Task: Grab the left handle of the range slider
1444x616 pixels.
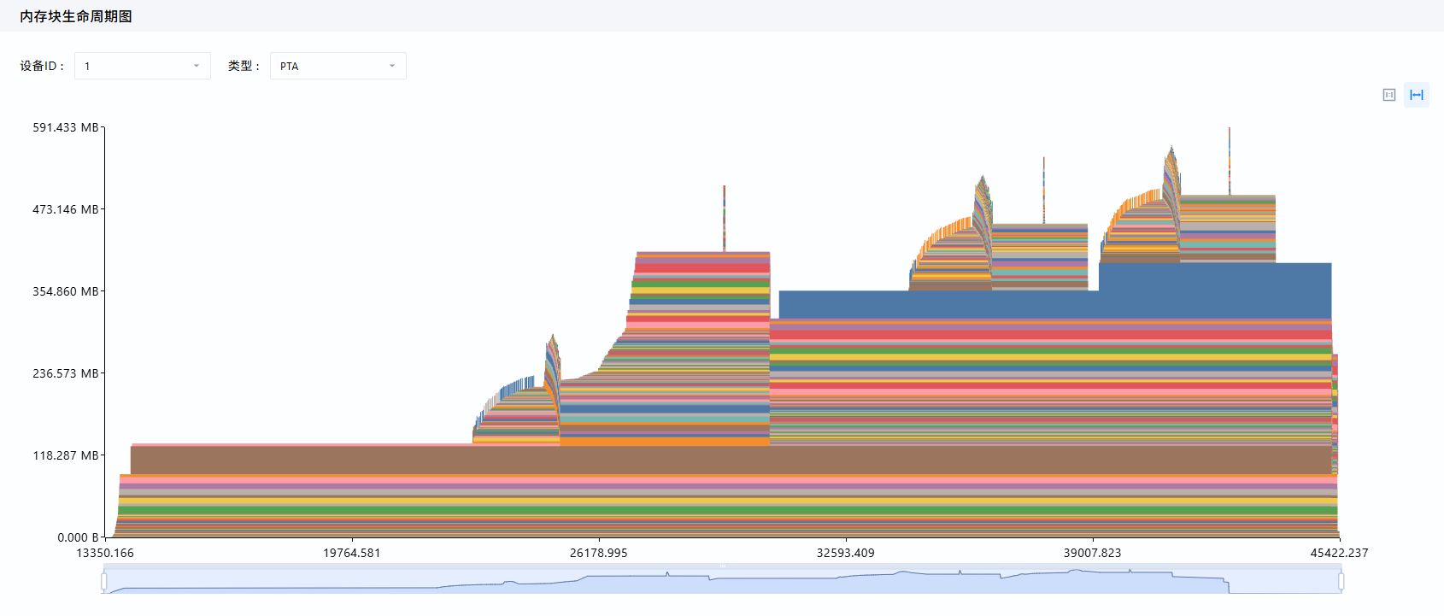Action: [x=104, y=582]
